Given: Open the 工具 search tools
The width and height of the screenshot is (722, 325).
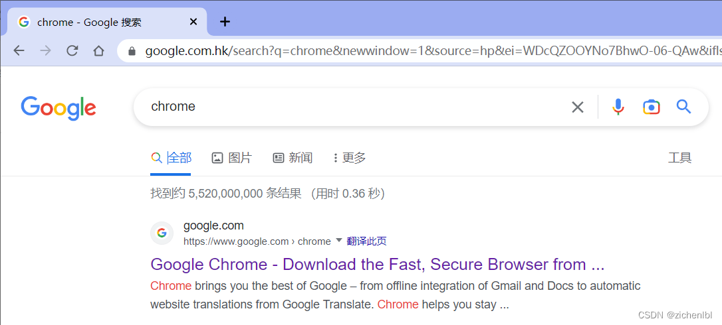Looking at the screenshot, I should click(679, 158).
